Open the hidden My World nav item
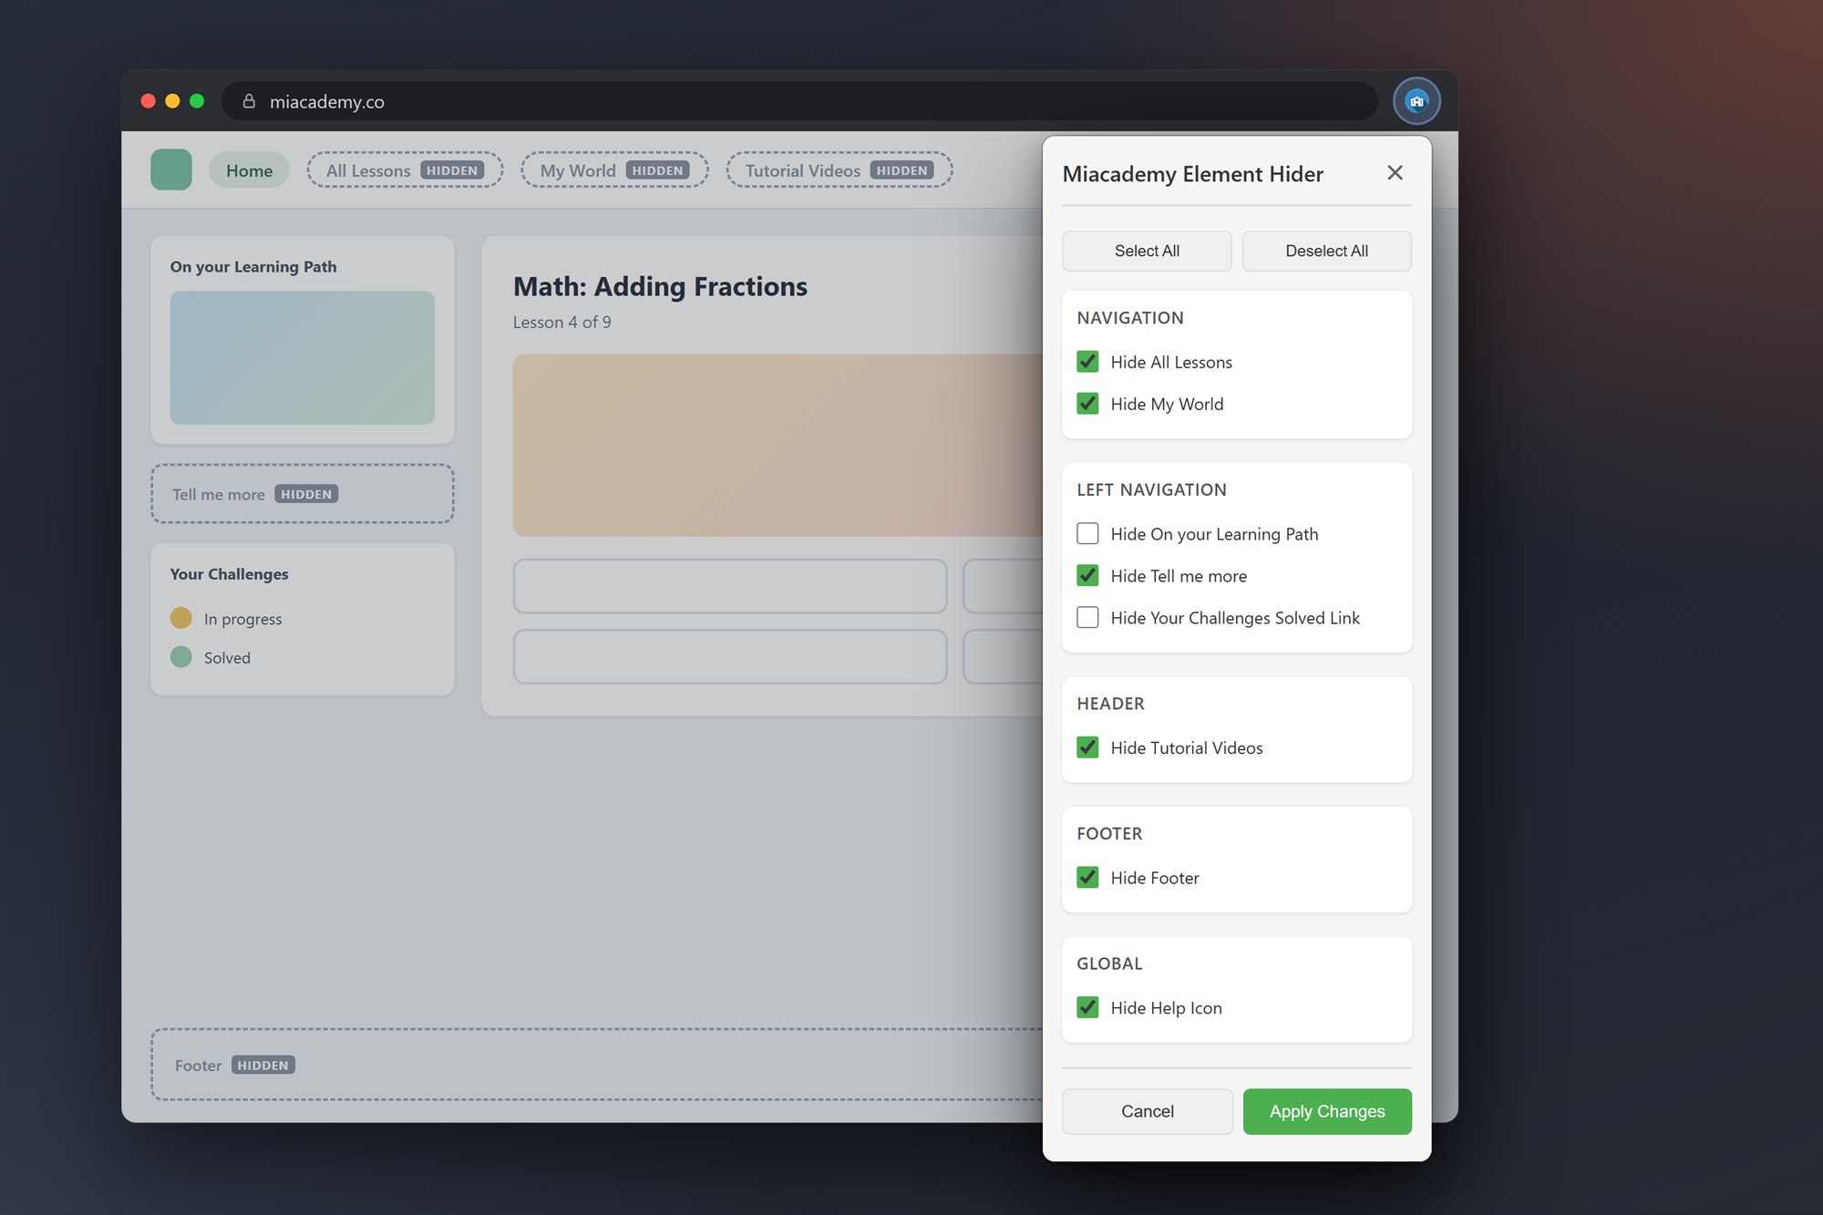1823x1215 pixels. coord(614,170)
